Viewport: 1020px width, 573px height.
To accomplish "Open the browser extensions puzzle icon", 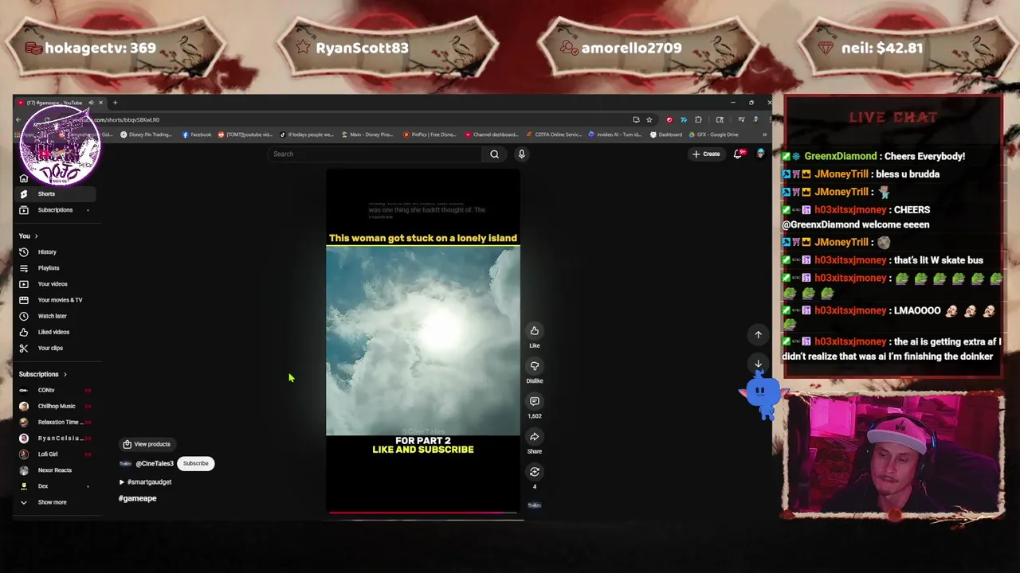I will click(x=698, y=120).
